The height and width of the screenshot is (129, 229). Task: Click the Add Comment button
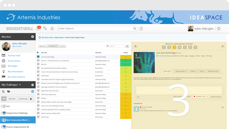tap(216, 96)
